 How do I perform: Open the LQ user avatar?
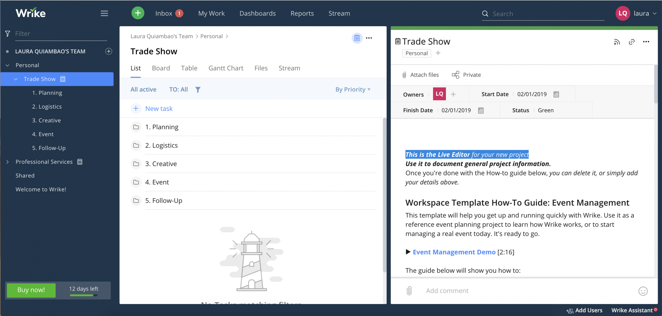(623, 13)
